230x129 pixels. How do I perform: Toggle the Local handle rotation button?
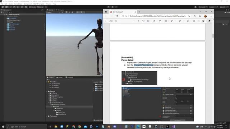click(x=40, y=7)
